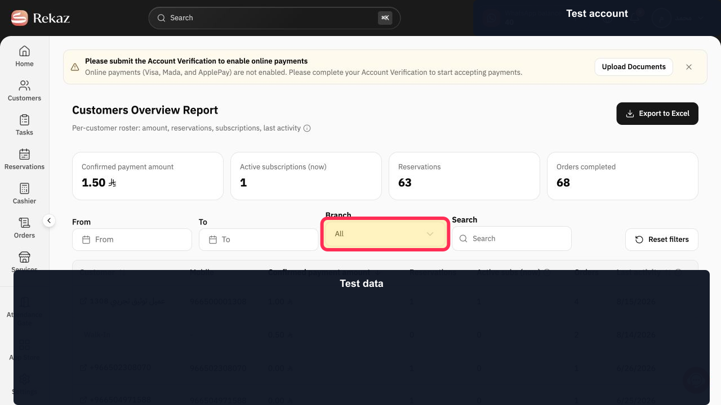
Task: Click the info icon beside report description
Action: point(307,128)
